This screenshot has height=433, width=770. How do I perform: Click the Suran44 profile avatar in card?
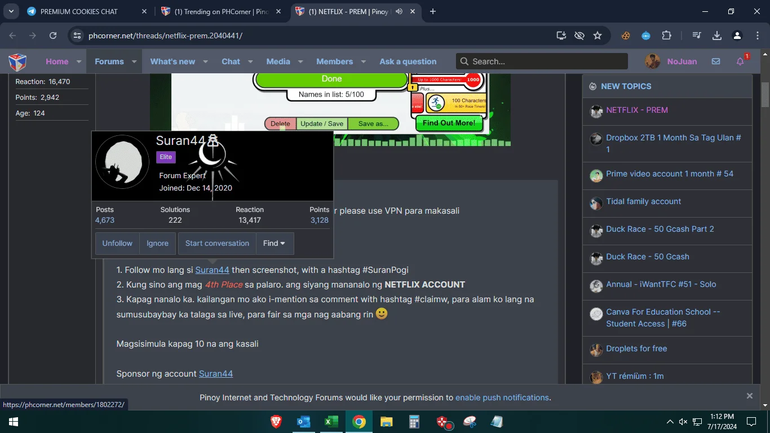click(122, 162)
